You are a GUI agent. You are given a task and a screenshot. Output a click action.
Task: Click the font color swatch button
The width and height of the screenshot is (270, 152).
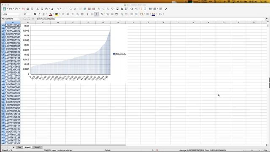coord(51,14)
